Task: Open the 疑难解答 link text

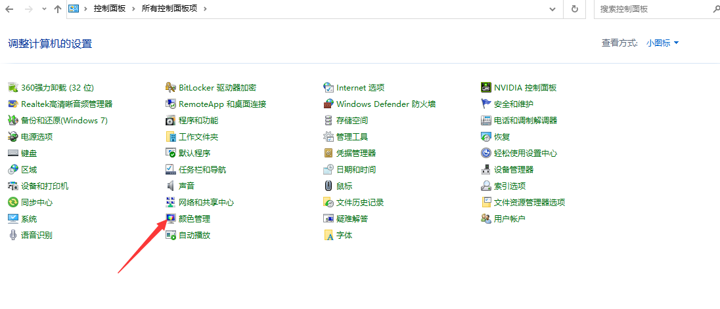Action: point(352,218)
